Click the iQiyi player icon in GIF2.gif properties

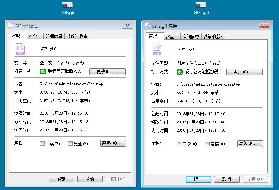tap(180, 72)
